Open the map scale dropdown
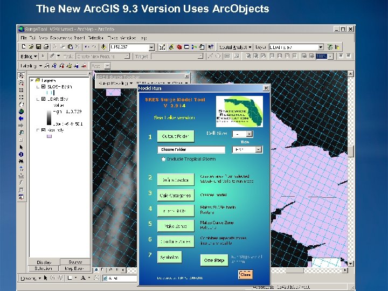 click(x=151, y=47)
